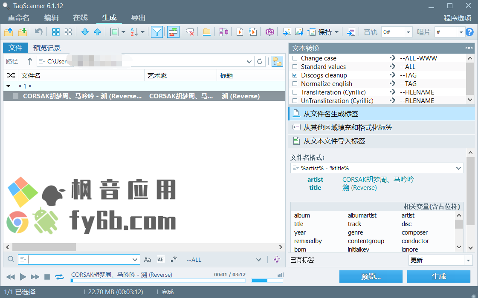Click the single playlist file icon

tap(240, 32)
